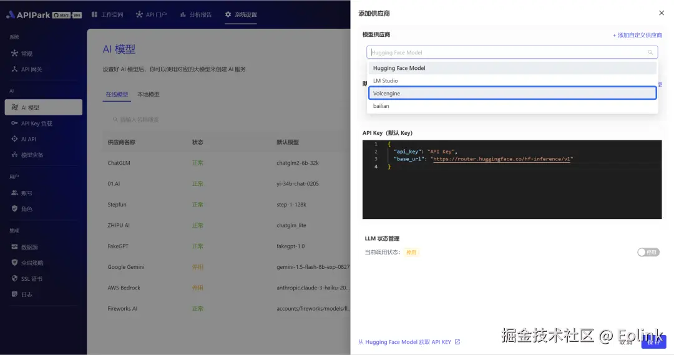
Task: Select Volcengine from provider list
Action: coord(512,93)
